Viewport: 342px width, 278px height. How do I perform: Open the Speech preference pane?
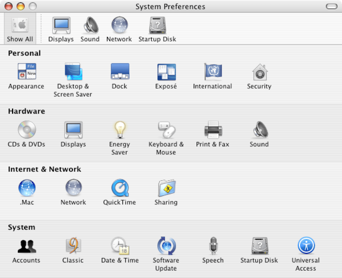pos(213,250)
